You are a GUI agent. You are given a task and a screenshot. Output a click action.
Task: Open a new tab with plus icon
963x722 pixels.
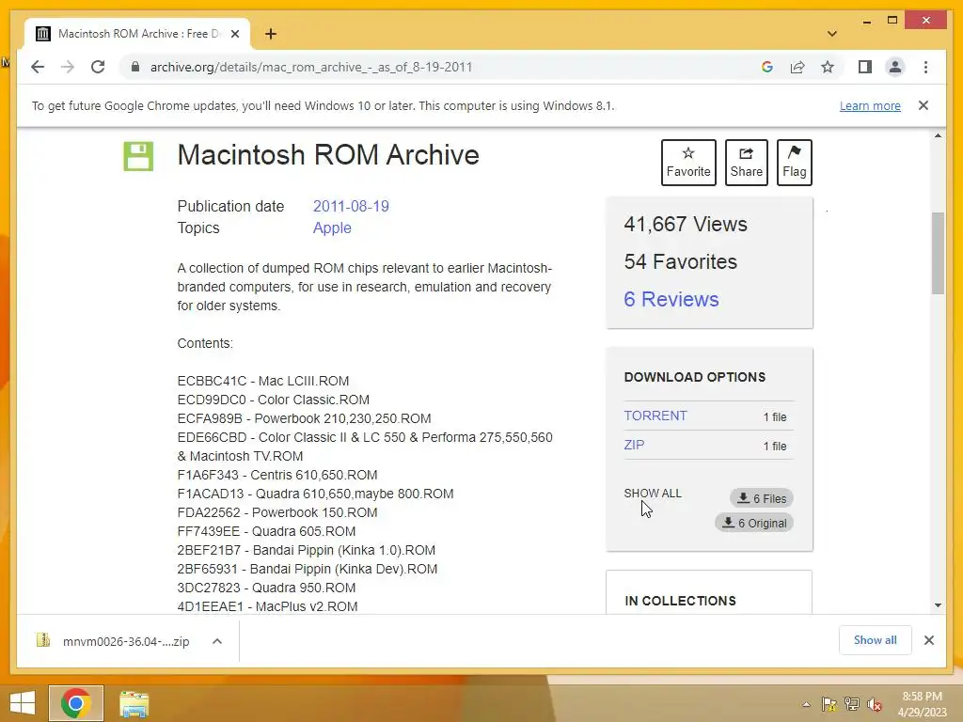(271, 34)
